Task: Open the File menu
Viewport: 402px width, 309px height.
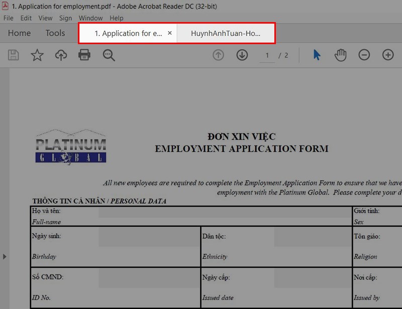Action: (8, 18)
